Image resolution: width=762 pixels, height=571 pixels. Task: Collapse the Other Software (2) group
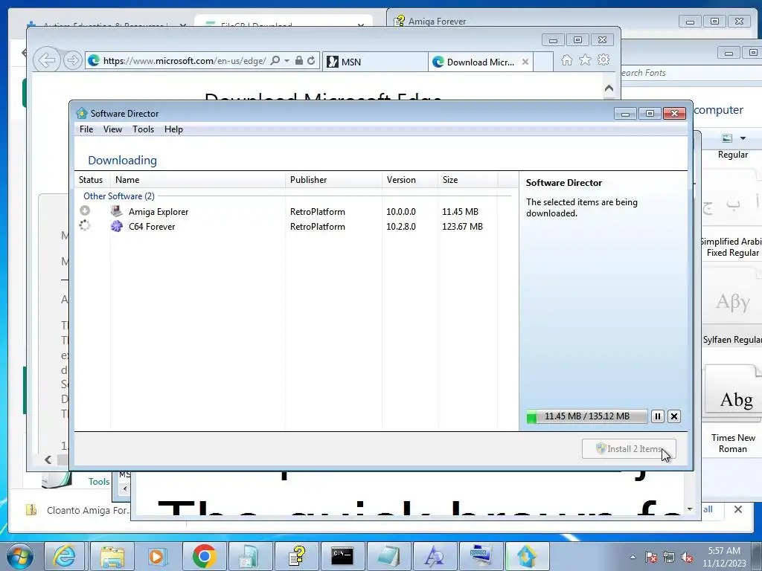(x=119, y=196)
